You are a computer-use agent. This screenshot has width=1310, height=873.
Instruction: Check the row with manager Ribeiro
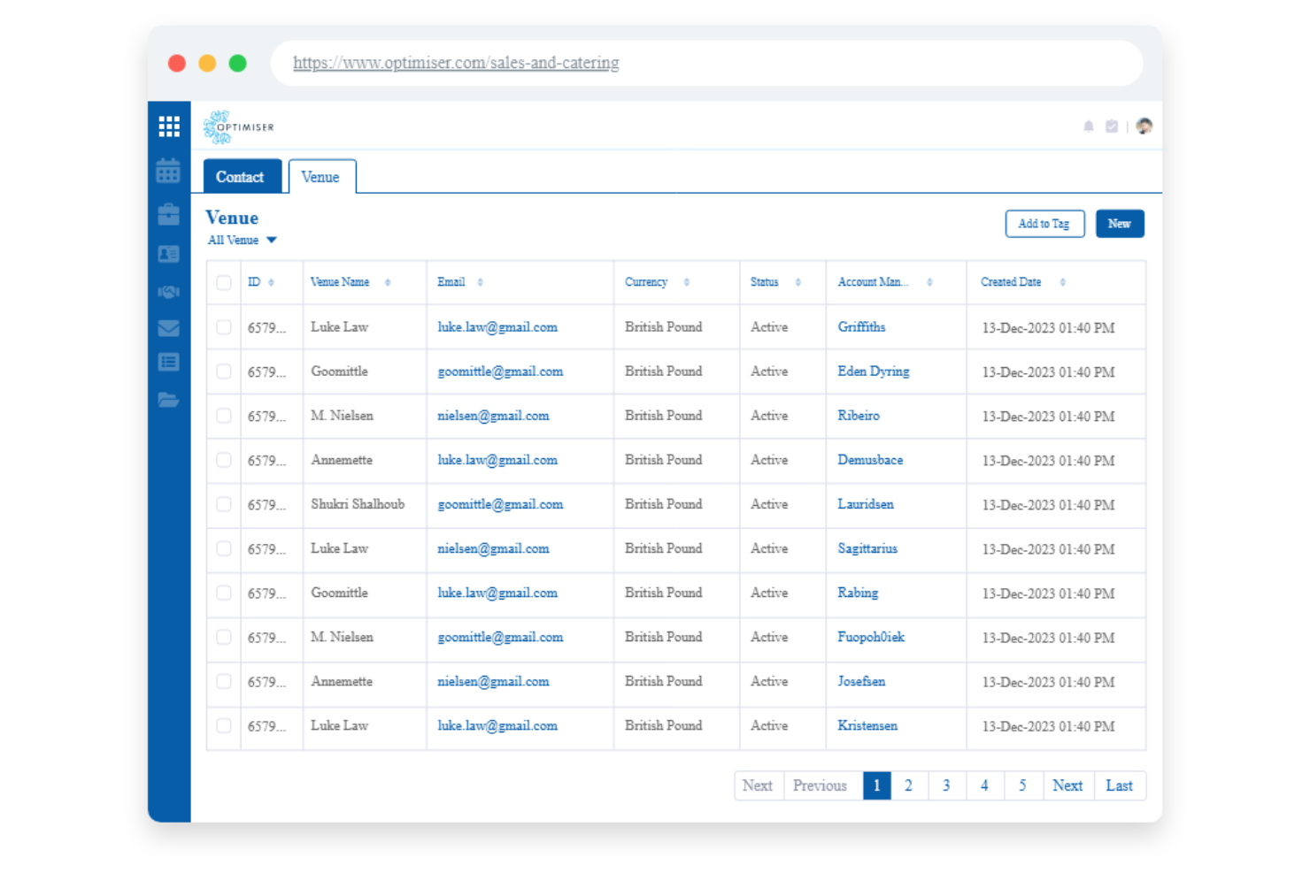point(224,416)
